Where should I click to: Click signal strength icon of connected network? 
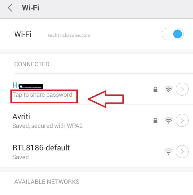click(168, 89)
